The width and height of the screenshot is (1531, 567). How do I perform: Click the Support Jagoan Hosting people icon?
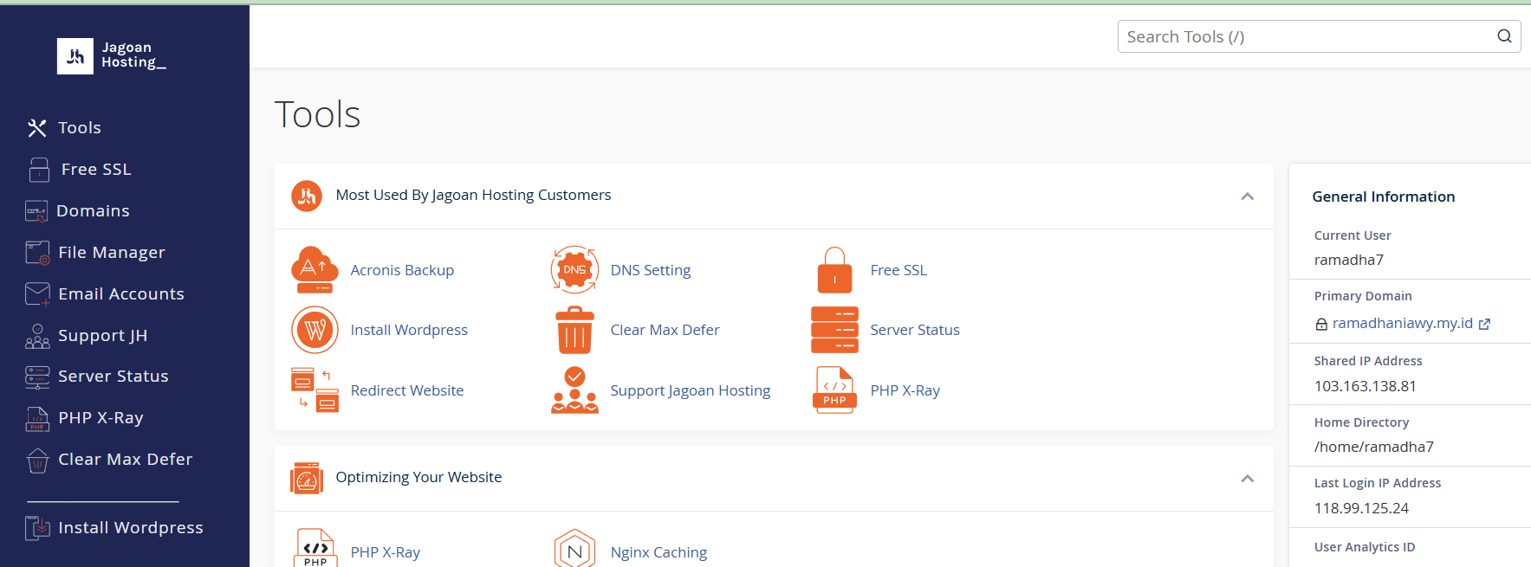click(x=574, y=390)
